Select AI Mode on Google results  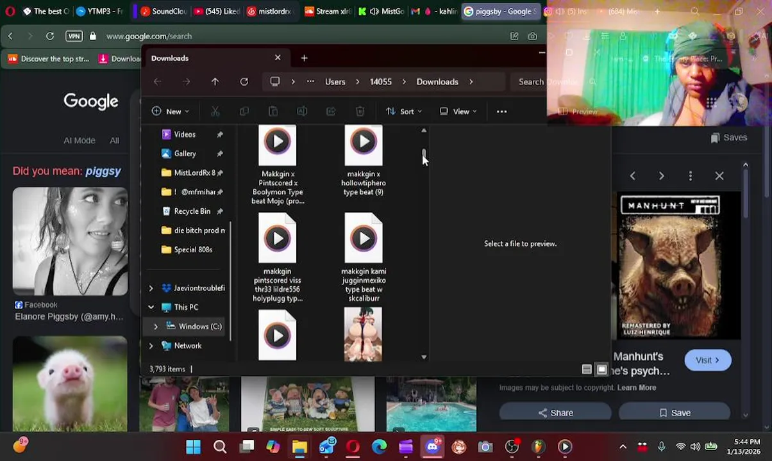[x=80, y=140]
